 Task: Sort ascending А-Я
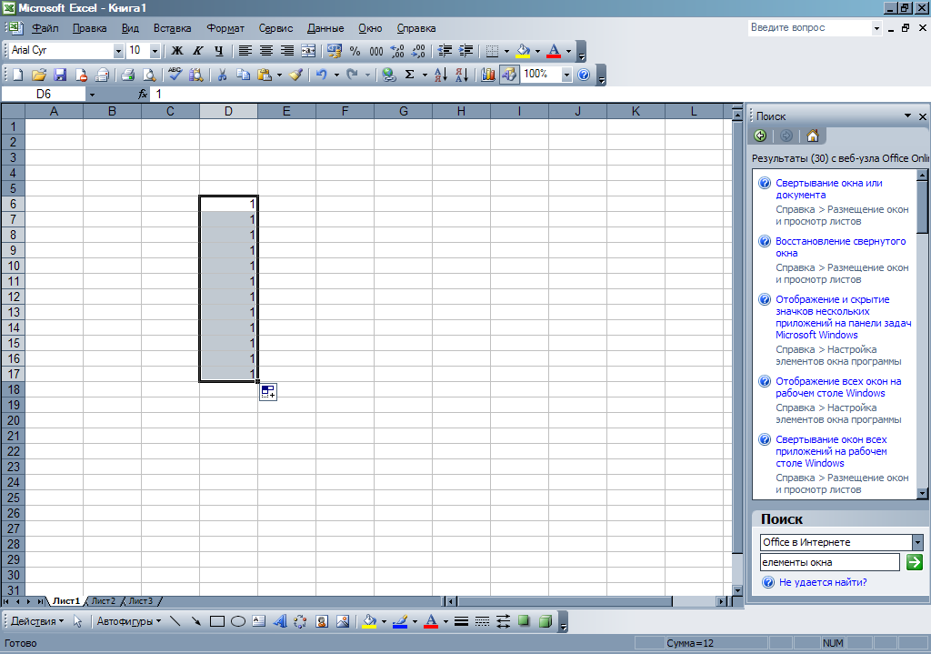click(x=441, y=75)
